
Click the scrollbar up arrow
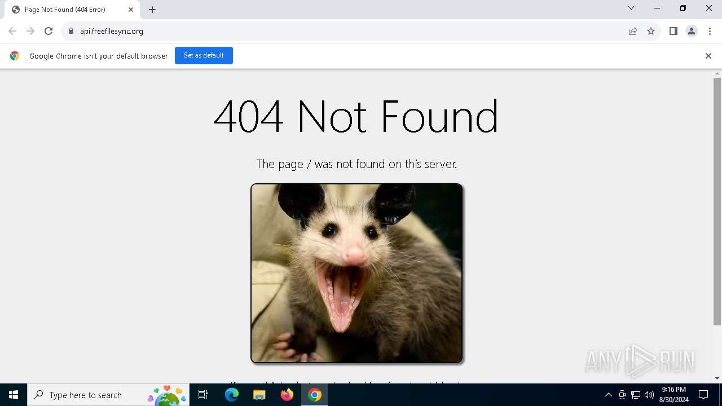pos(717,73)
